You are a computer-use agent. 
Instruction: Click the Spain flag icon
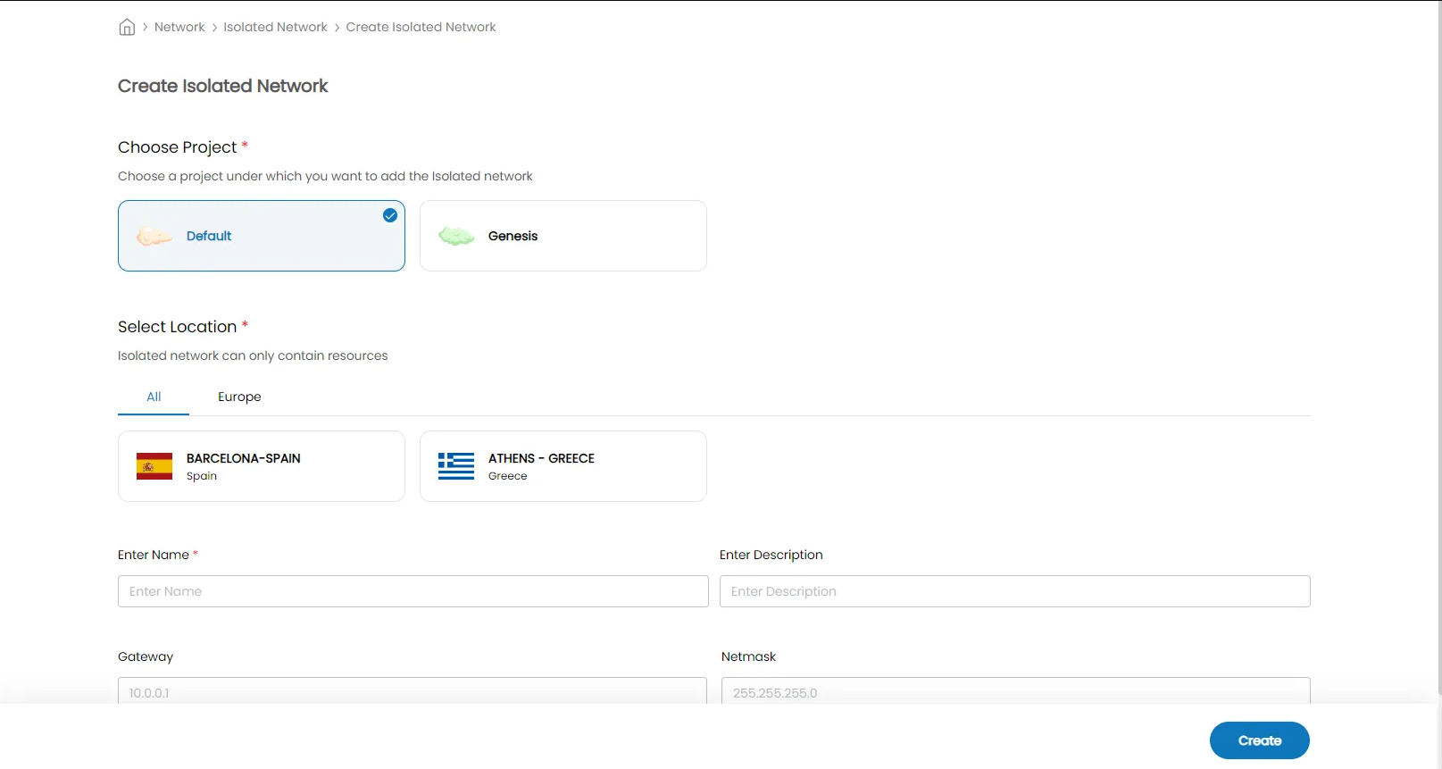tap(154, 466)
